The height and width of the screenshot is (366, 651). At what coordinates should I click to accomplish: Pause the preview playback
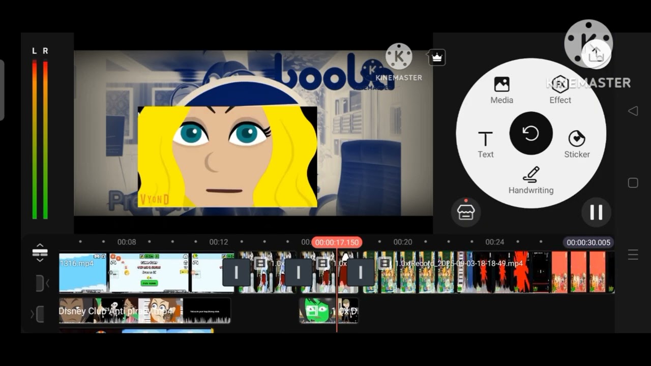point(596,212)
